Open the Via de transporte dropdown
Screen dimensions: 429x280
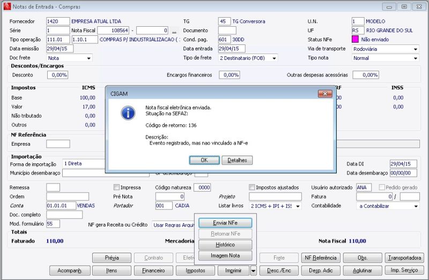(x=385, y=49)
